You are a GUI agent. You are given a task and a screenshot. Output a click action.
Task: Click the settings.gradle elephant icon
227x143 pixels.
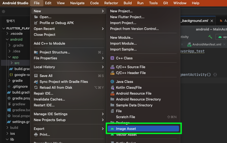(x=9, y=122)
